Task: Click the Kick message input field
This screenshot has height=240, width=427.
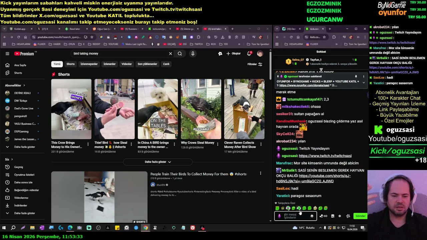Action: coord(295,216)
